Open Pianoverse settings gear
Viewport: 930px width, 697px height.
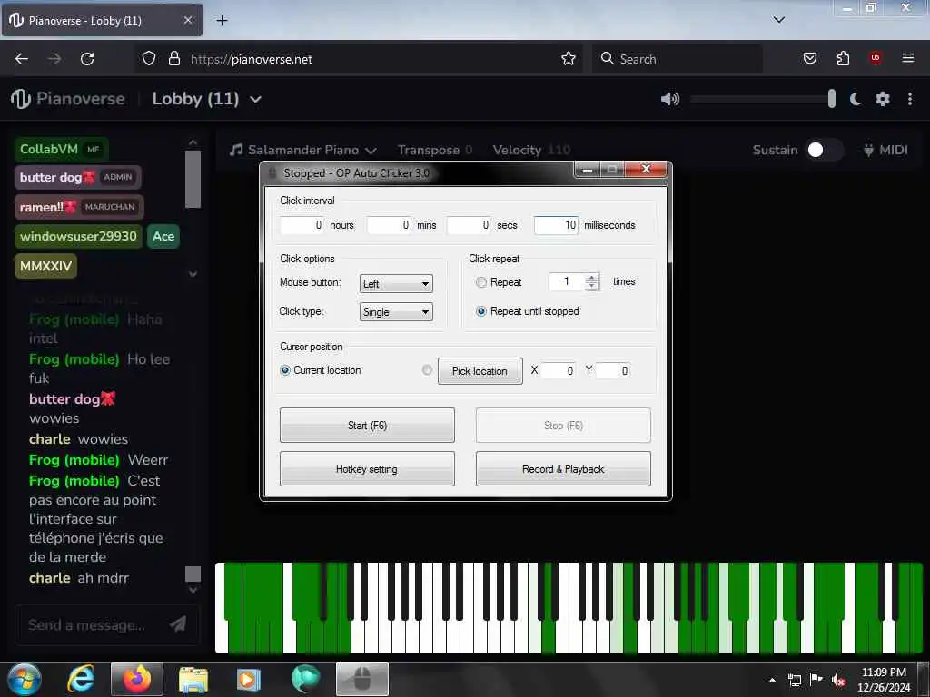coord(883,99)
